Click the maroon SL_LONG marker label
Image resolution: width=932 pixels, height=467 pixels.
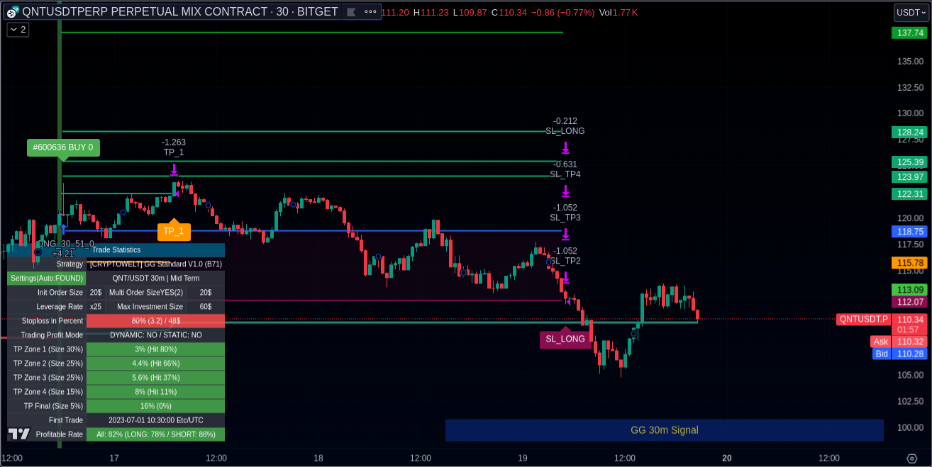click(565, 339)
